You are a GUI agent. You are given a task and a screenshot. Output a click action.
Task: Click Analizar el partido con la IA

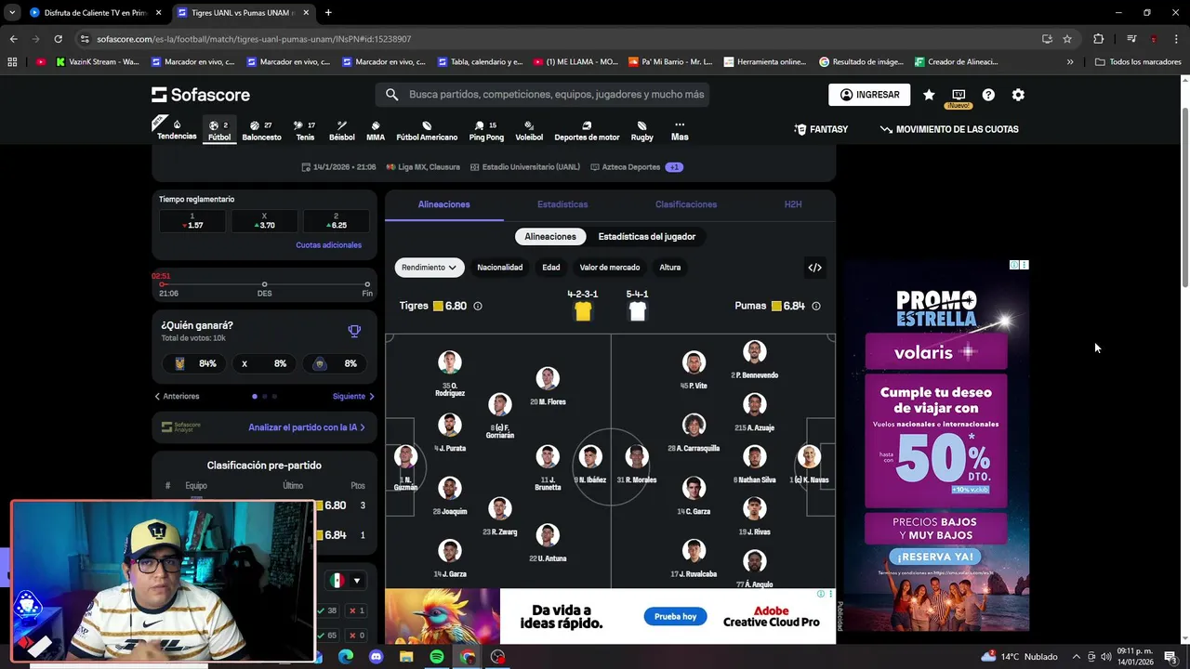click(307, 427)
